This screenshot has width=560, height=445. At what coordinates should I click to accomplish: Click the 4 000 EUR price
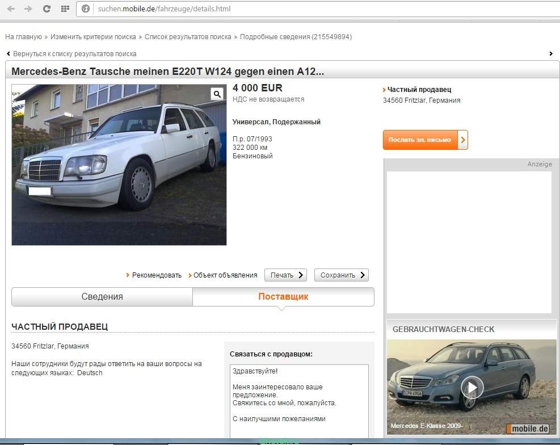tap(258, 88)
